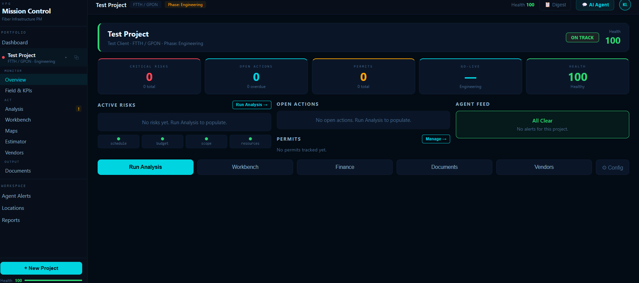Open the Documents quick-action tile
The image size is (639, 283).
[444, 167]
